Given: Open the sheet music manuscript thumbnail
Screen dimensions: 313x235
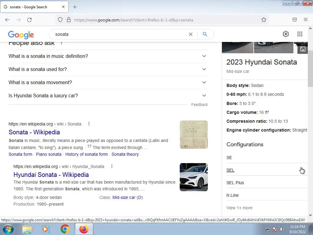Looking at the screenshot, I should (x=193, y=135).
